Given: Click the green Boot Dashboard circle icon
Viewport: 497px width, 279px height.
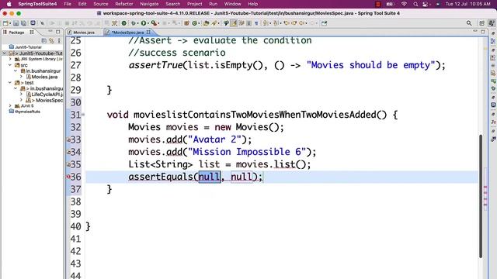Looking at the screenshot, I should [124, 23].
